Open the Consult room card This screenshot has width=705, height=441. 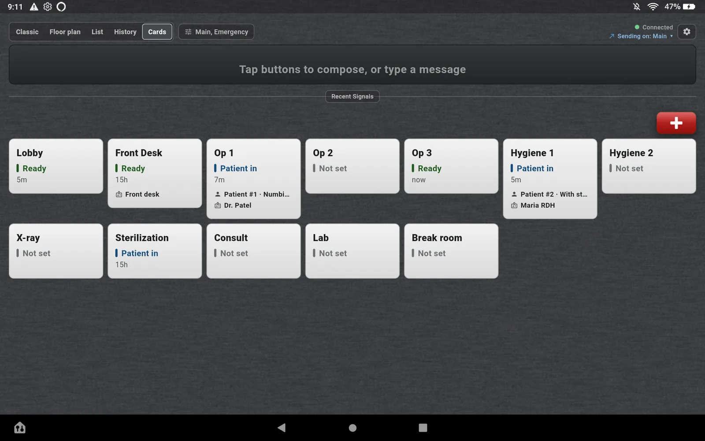point(254,251)
